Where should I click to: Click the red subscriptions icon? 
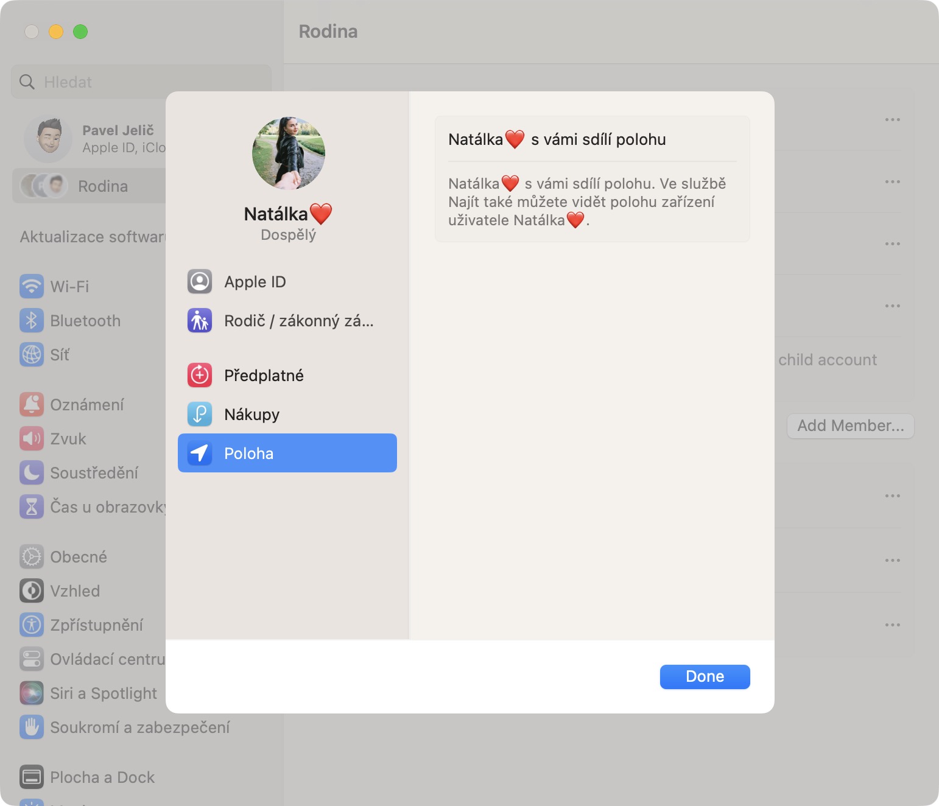coord(200,376)
